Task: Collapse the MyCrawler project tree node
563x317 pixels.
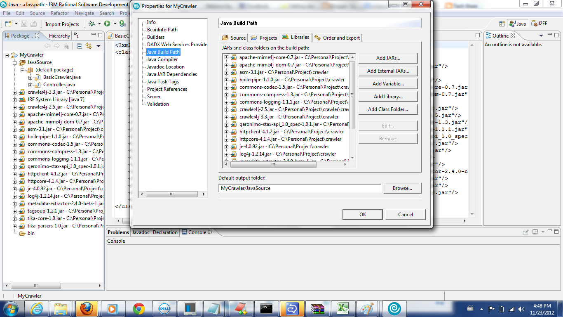Action: [7, 55]
